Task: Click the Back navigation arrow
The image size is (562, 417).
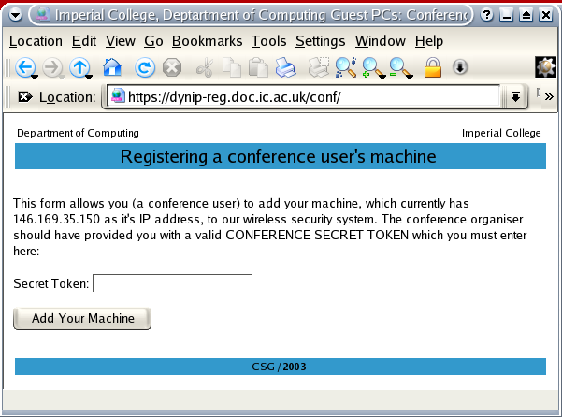Action: click(24, 67)
